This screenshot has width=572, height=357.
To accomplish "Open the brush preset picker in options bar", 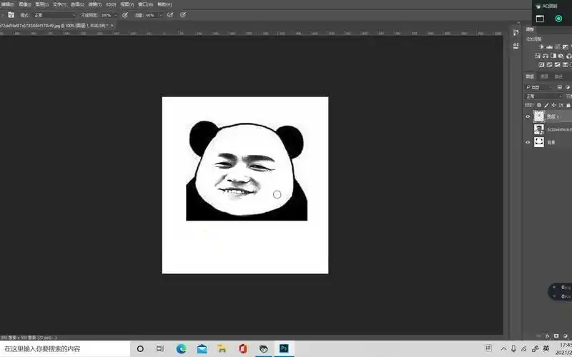I will pos(11,14).
